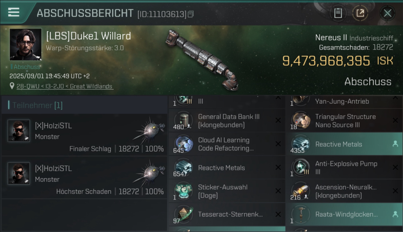The image size is (403, 232).
Task: Open HolziSTL portrait in Höchster Schaden row
Action: (19, 173)
